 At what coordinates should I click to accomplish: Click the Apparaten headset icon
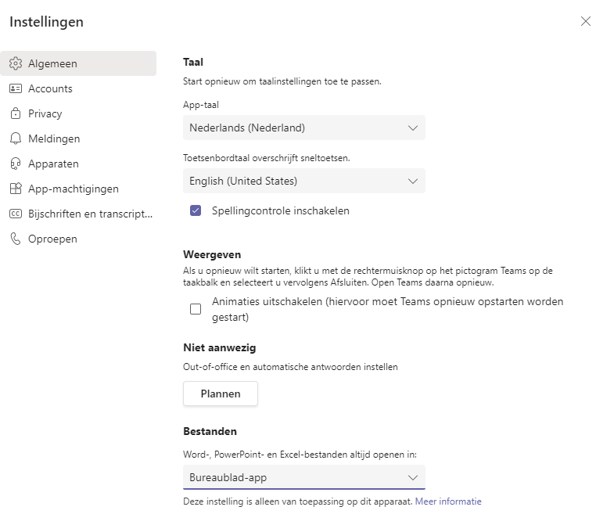[16, 164]
